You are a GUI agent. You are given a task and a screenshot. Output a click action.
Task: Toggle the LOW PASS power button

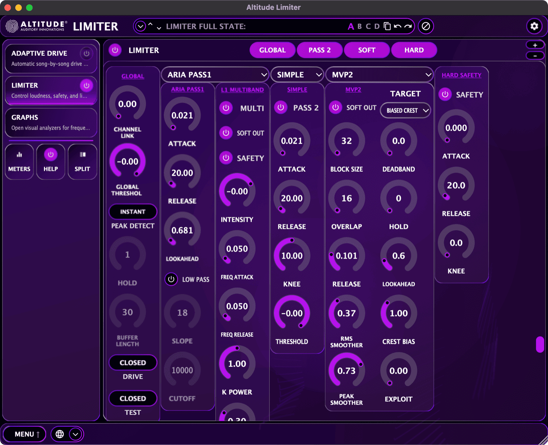[171, 279]
